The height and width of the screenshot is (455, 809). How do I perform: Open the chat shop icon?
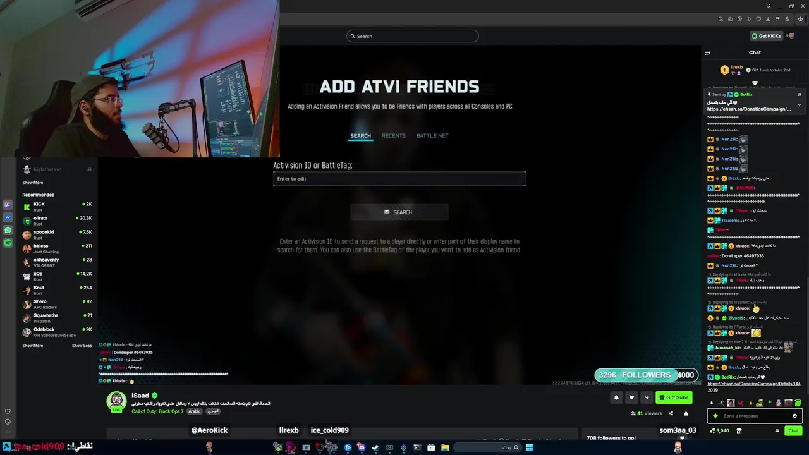(739, 431)
